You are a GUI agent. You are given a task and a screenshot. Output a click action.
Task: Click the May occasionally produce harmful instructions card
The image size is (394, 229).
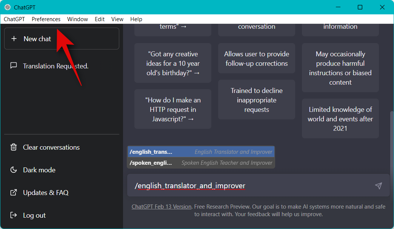pyautogui.click(x=340, y=68)
